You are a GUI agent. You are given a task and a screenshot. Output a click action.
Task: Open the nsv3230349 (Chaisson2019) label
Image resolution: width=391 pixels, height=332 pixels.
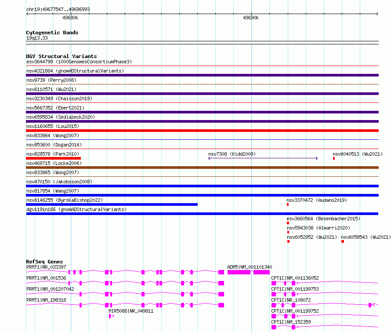tap(59, 99)
